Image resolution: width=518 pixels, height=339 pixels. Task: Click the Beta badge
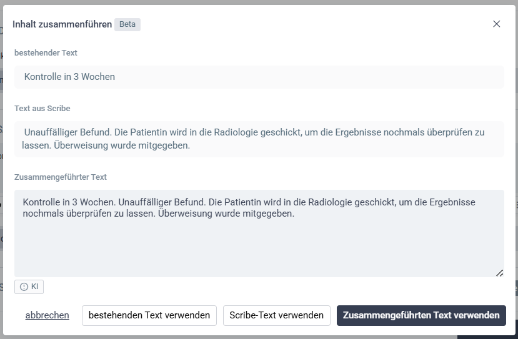[x=127, y=24]
